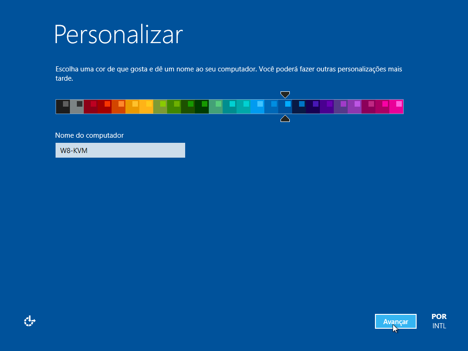Choose the light sky blue swatch
Viewport: 468px width, 351px height.
[257, 107]
